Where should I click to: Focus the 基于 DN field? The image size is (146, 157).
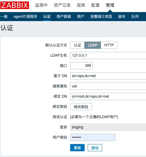point(108,76)
